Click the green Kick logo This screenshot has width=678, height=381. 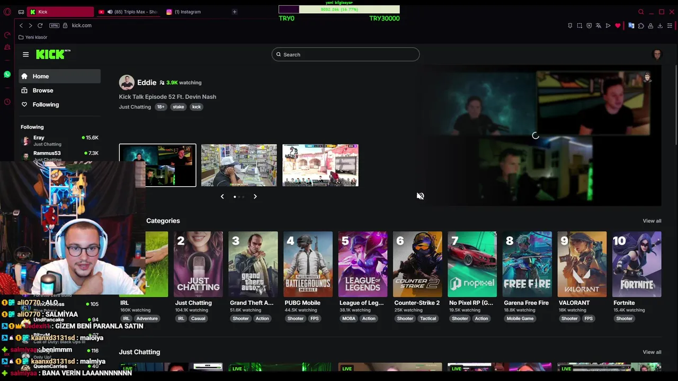tap(53, 54)
